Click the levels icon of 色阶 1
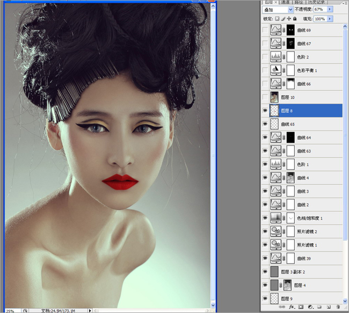 click(x=276, y=164)
